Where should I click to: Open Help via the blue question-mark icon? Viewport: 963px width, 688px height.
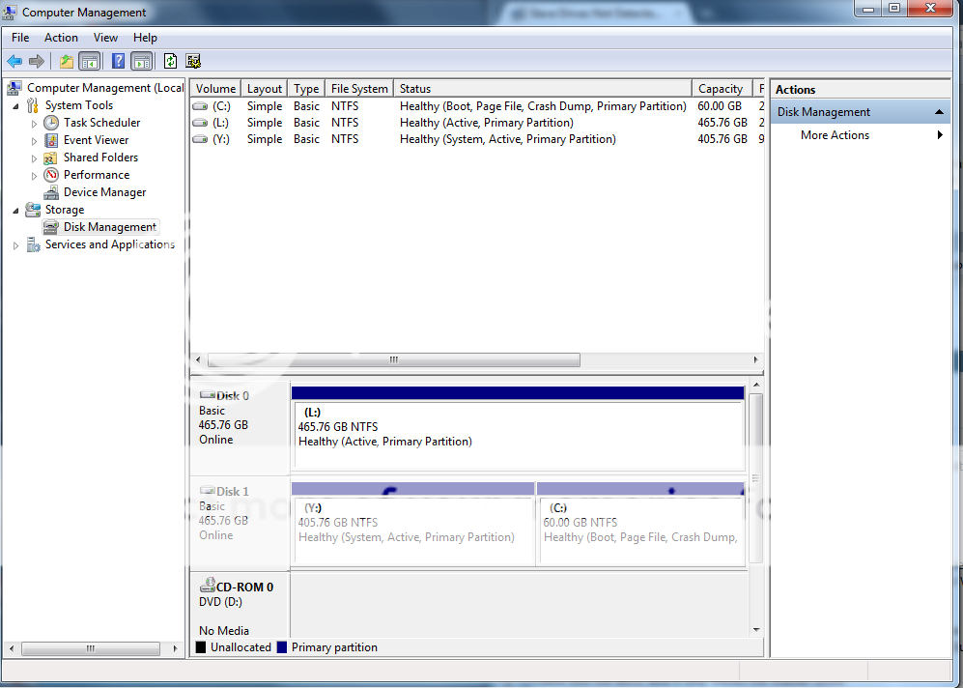coord(118,61)
